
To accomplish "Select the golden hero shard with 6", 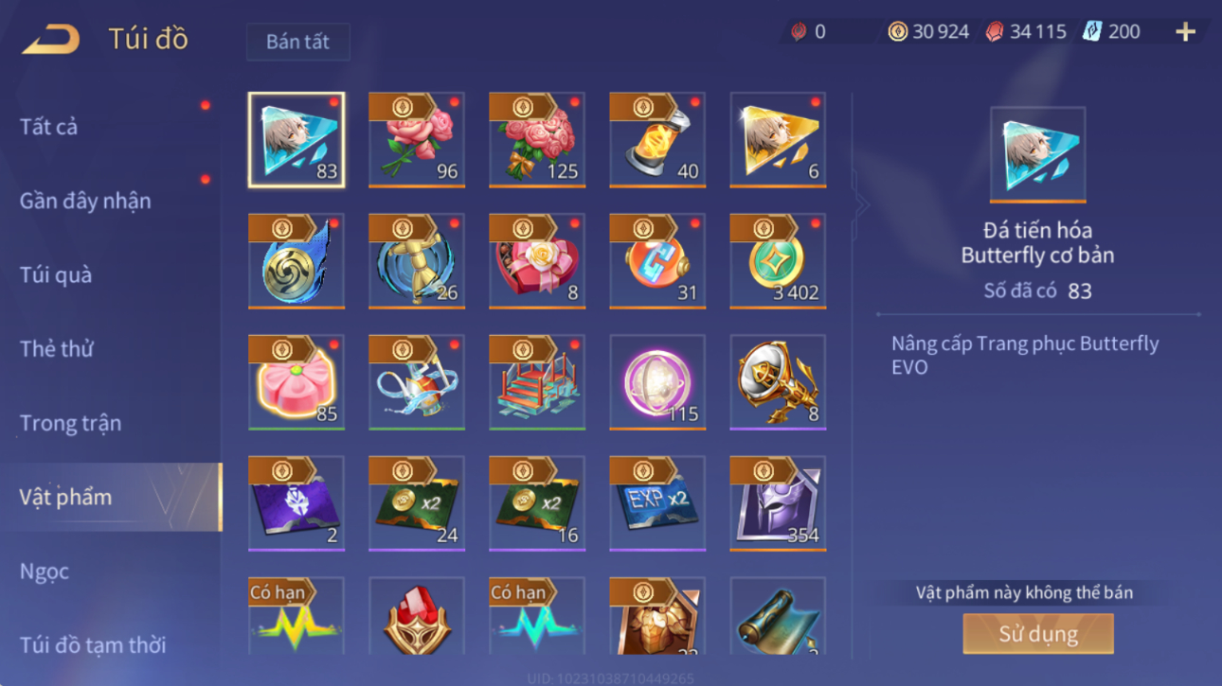I will (778, 140).
